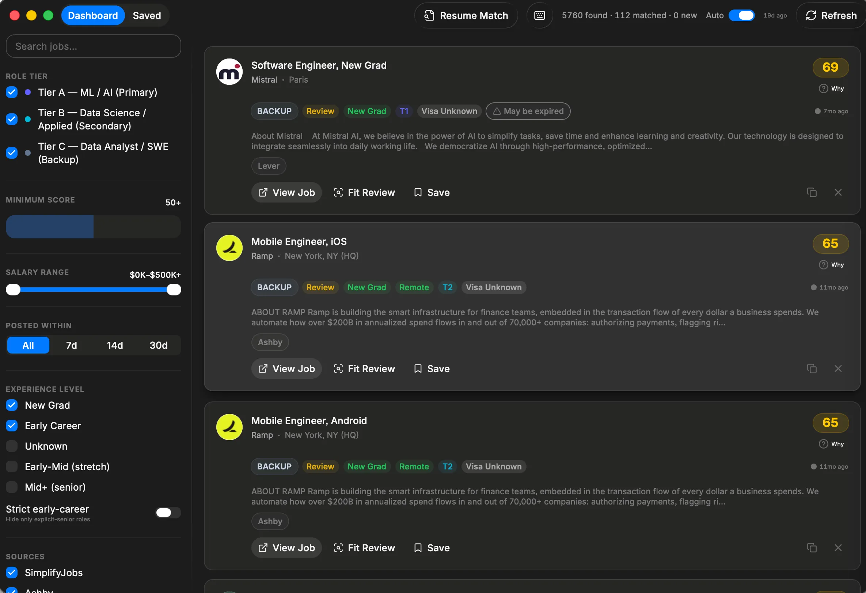Switch to the Dashboard tab
866x593 pixels.
93,15
